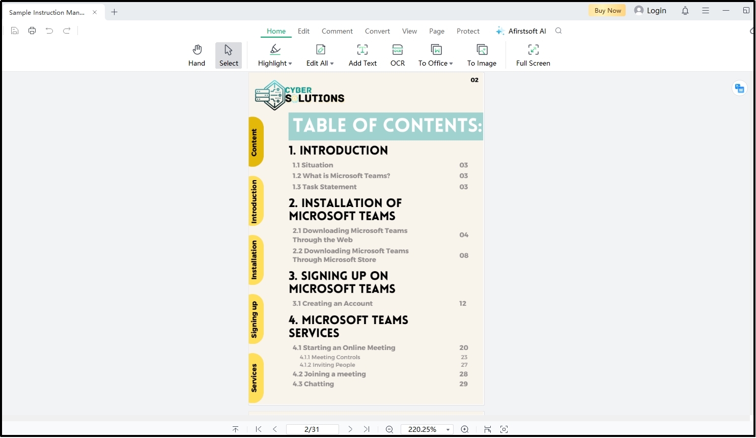Image resolution: width=756 pixels, height=438 pixels.
Task: Click the '4.3 Chatting' entry
Action: click(313, 384)
